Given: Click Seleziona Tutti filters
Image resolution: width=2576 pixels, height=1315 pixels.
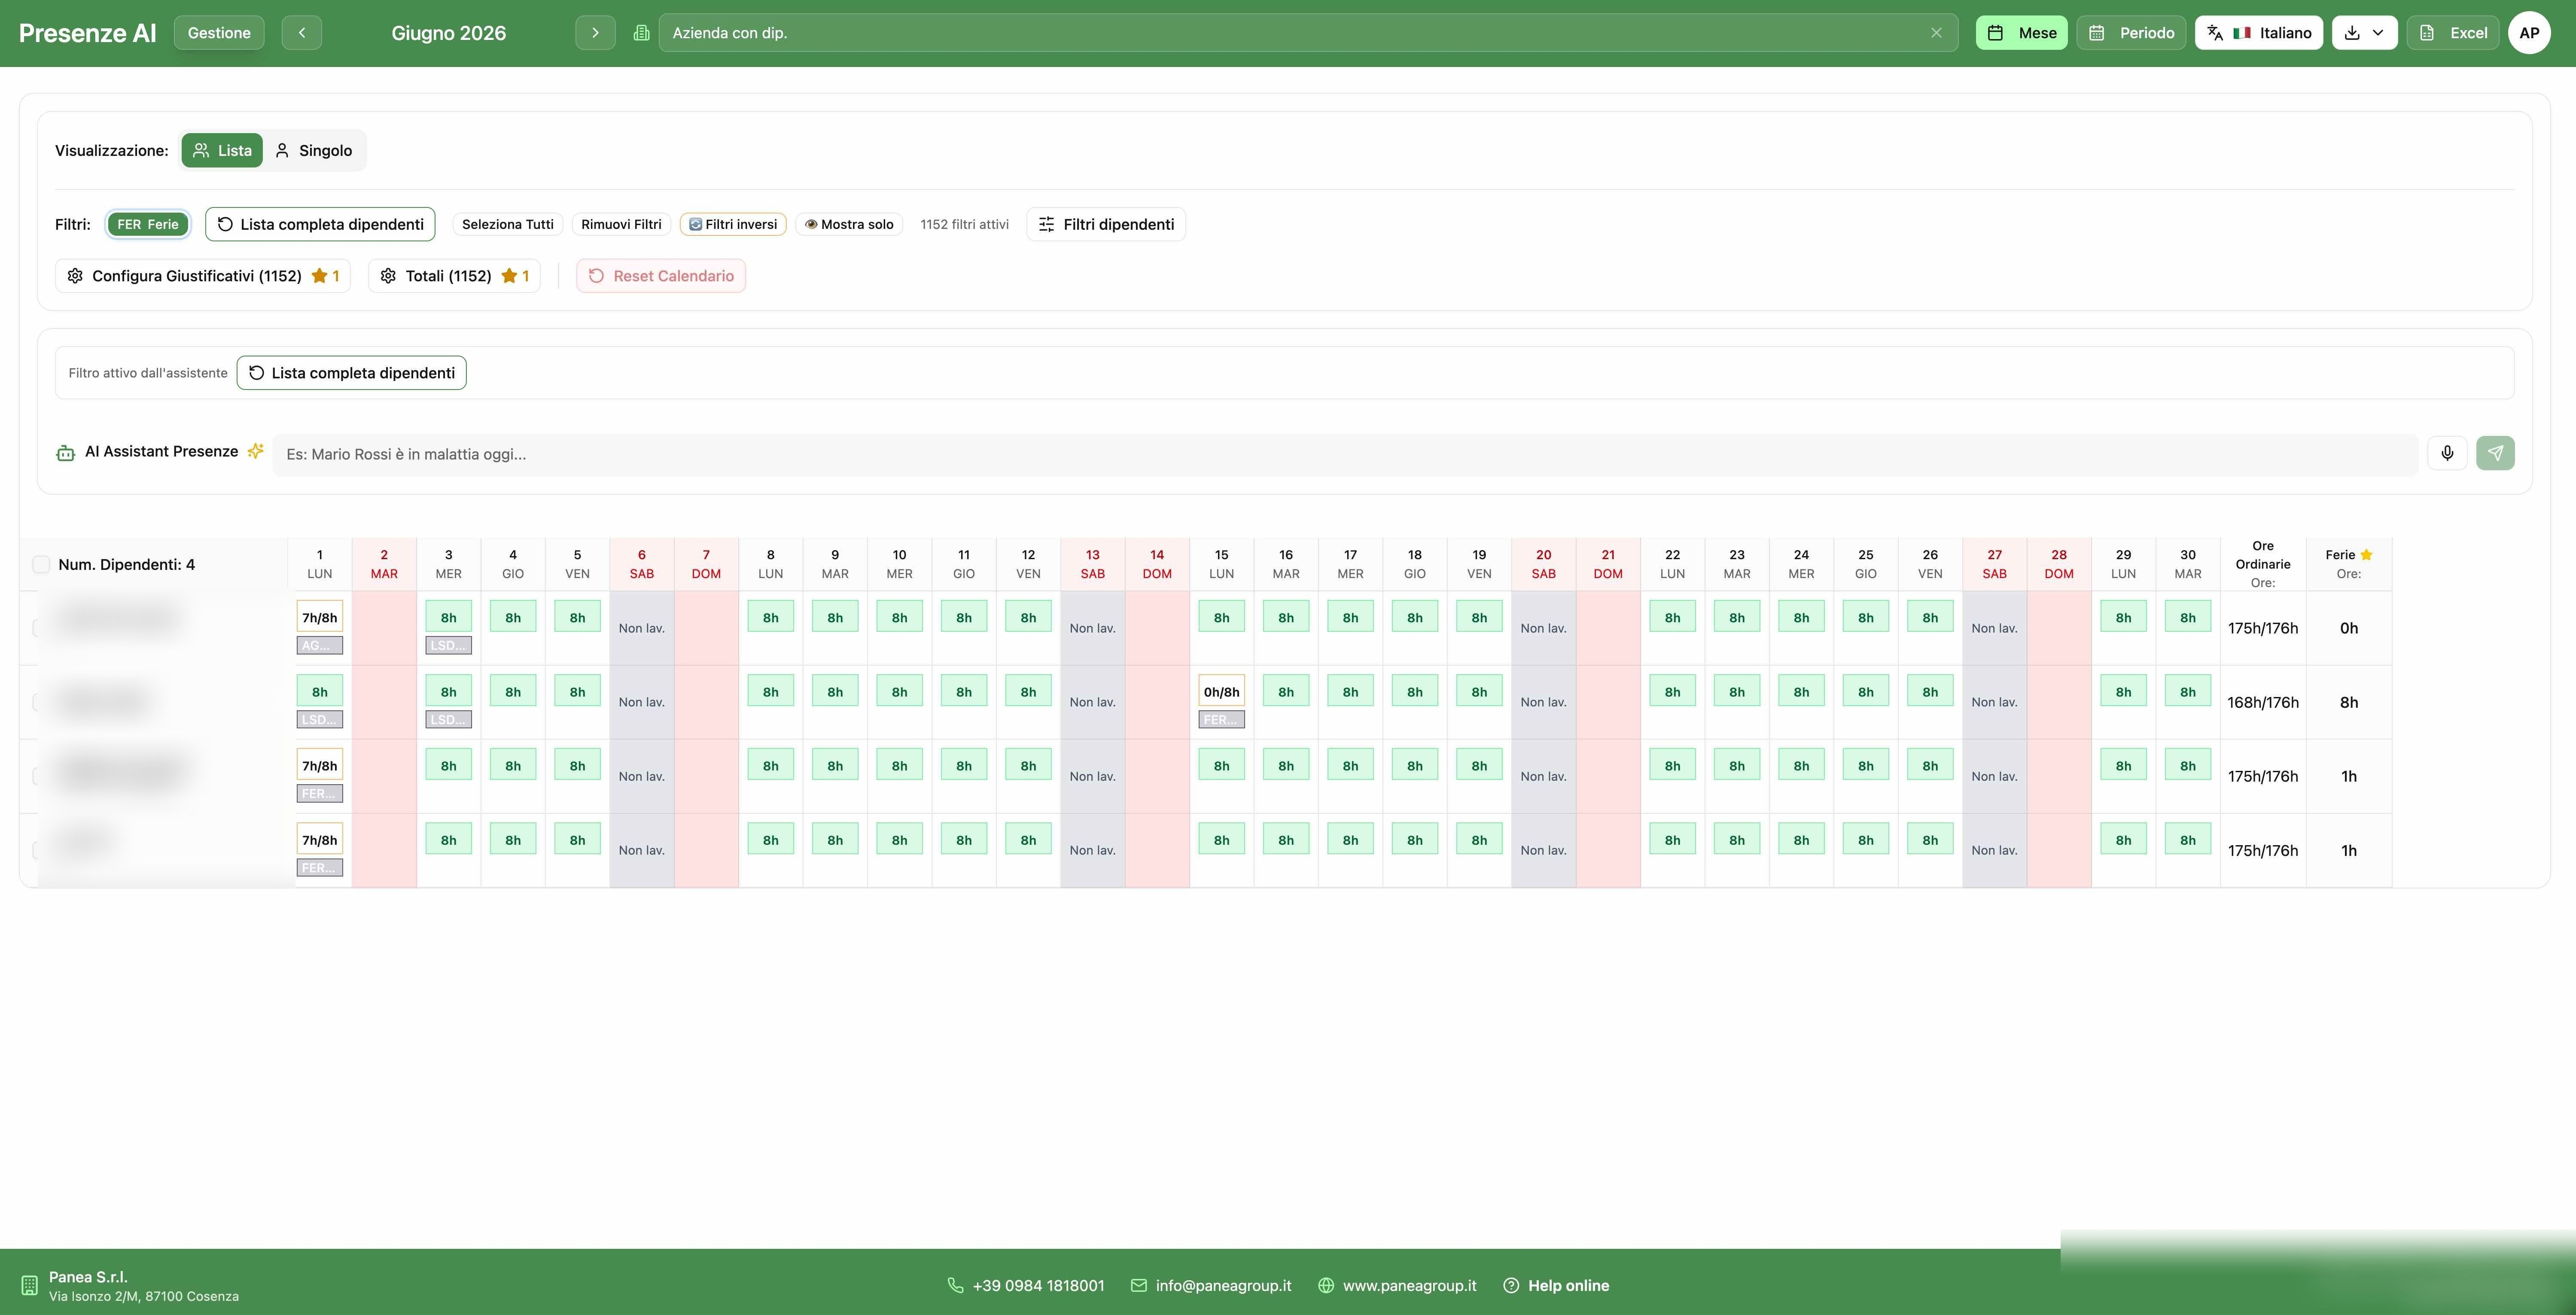Looking at the screenshot, I should click(x=508, y=224).
